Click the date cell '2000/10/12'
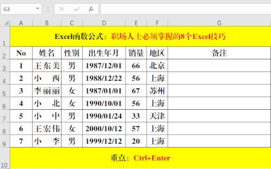This screenshot has height=169, width=271. [x=104, y=129]
